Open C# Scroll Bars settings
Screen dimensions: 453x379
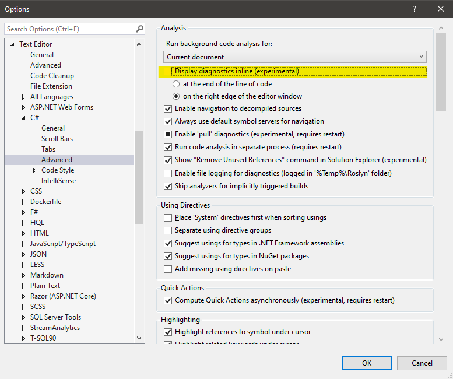click(57, 139)
